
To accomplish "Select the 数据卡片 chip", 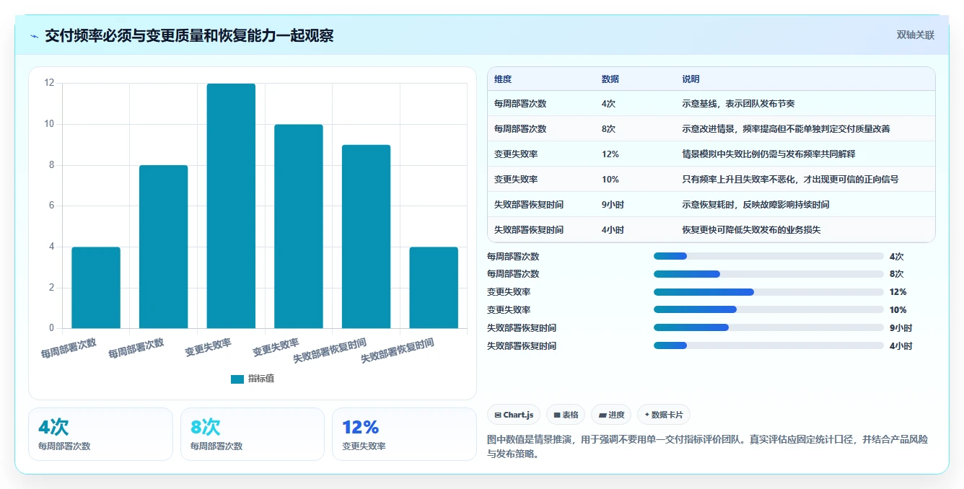I will tap(664, 415).
